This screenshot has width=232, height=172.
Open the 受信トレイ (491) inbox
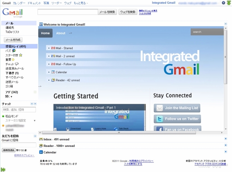click(x=16, y=46)
